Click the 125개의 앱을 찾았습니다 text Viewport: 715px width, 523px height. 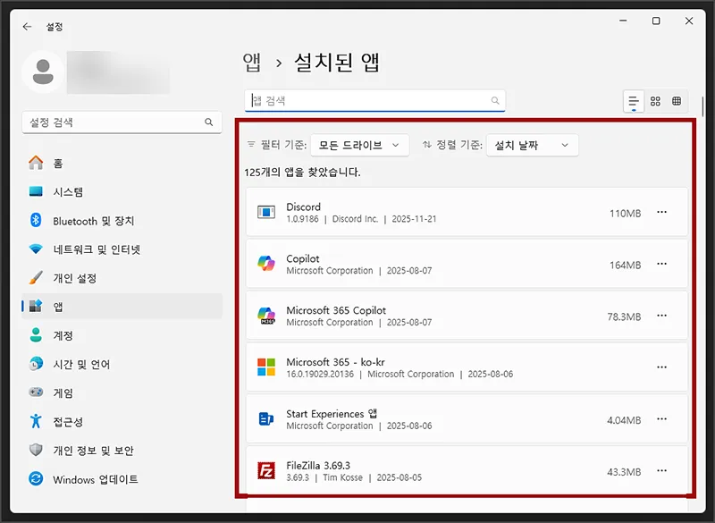click(302, 172)
